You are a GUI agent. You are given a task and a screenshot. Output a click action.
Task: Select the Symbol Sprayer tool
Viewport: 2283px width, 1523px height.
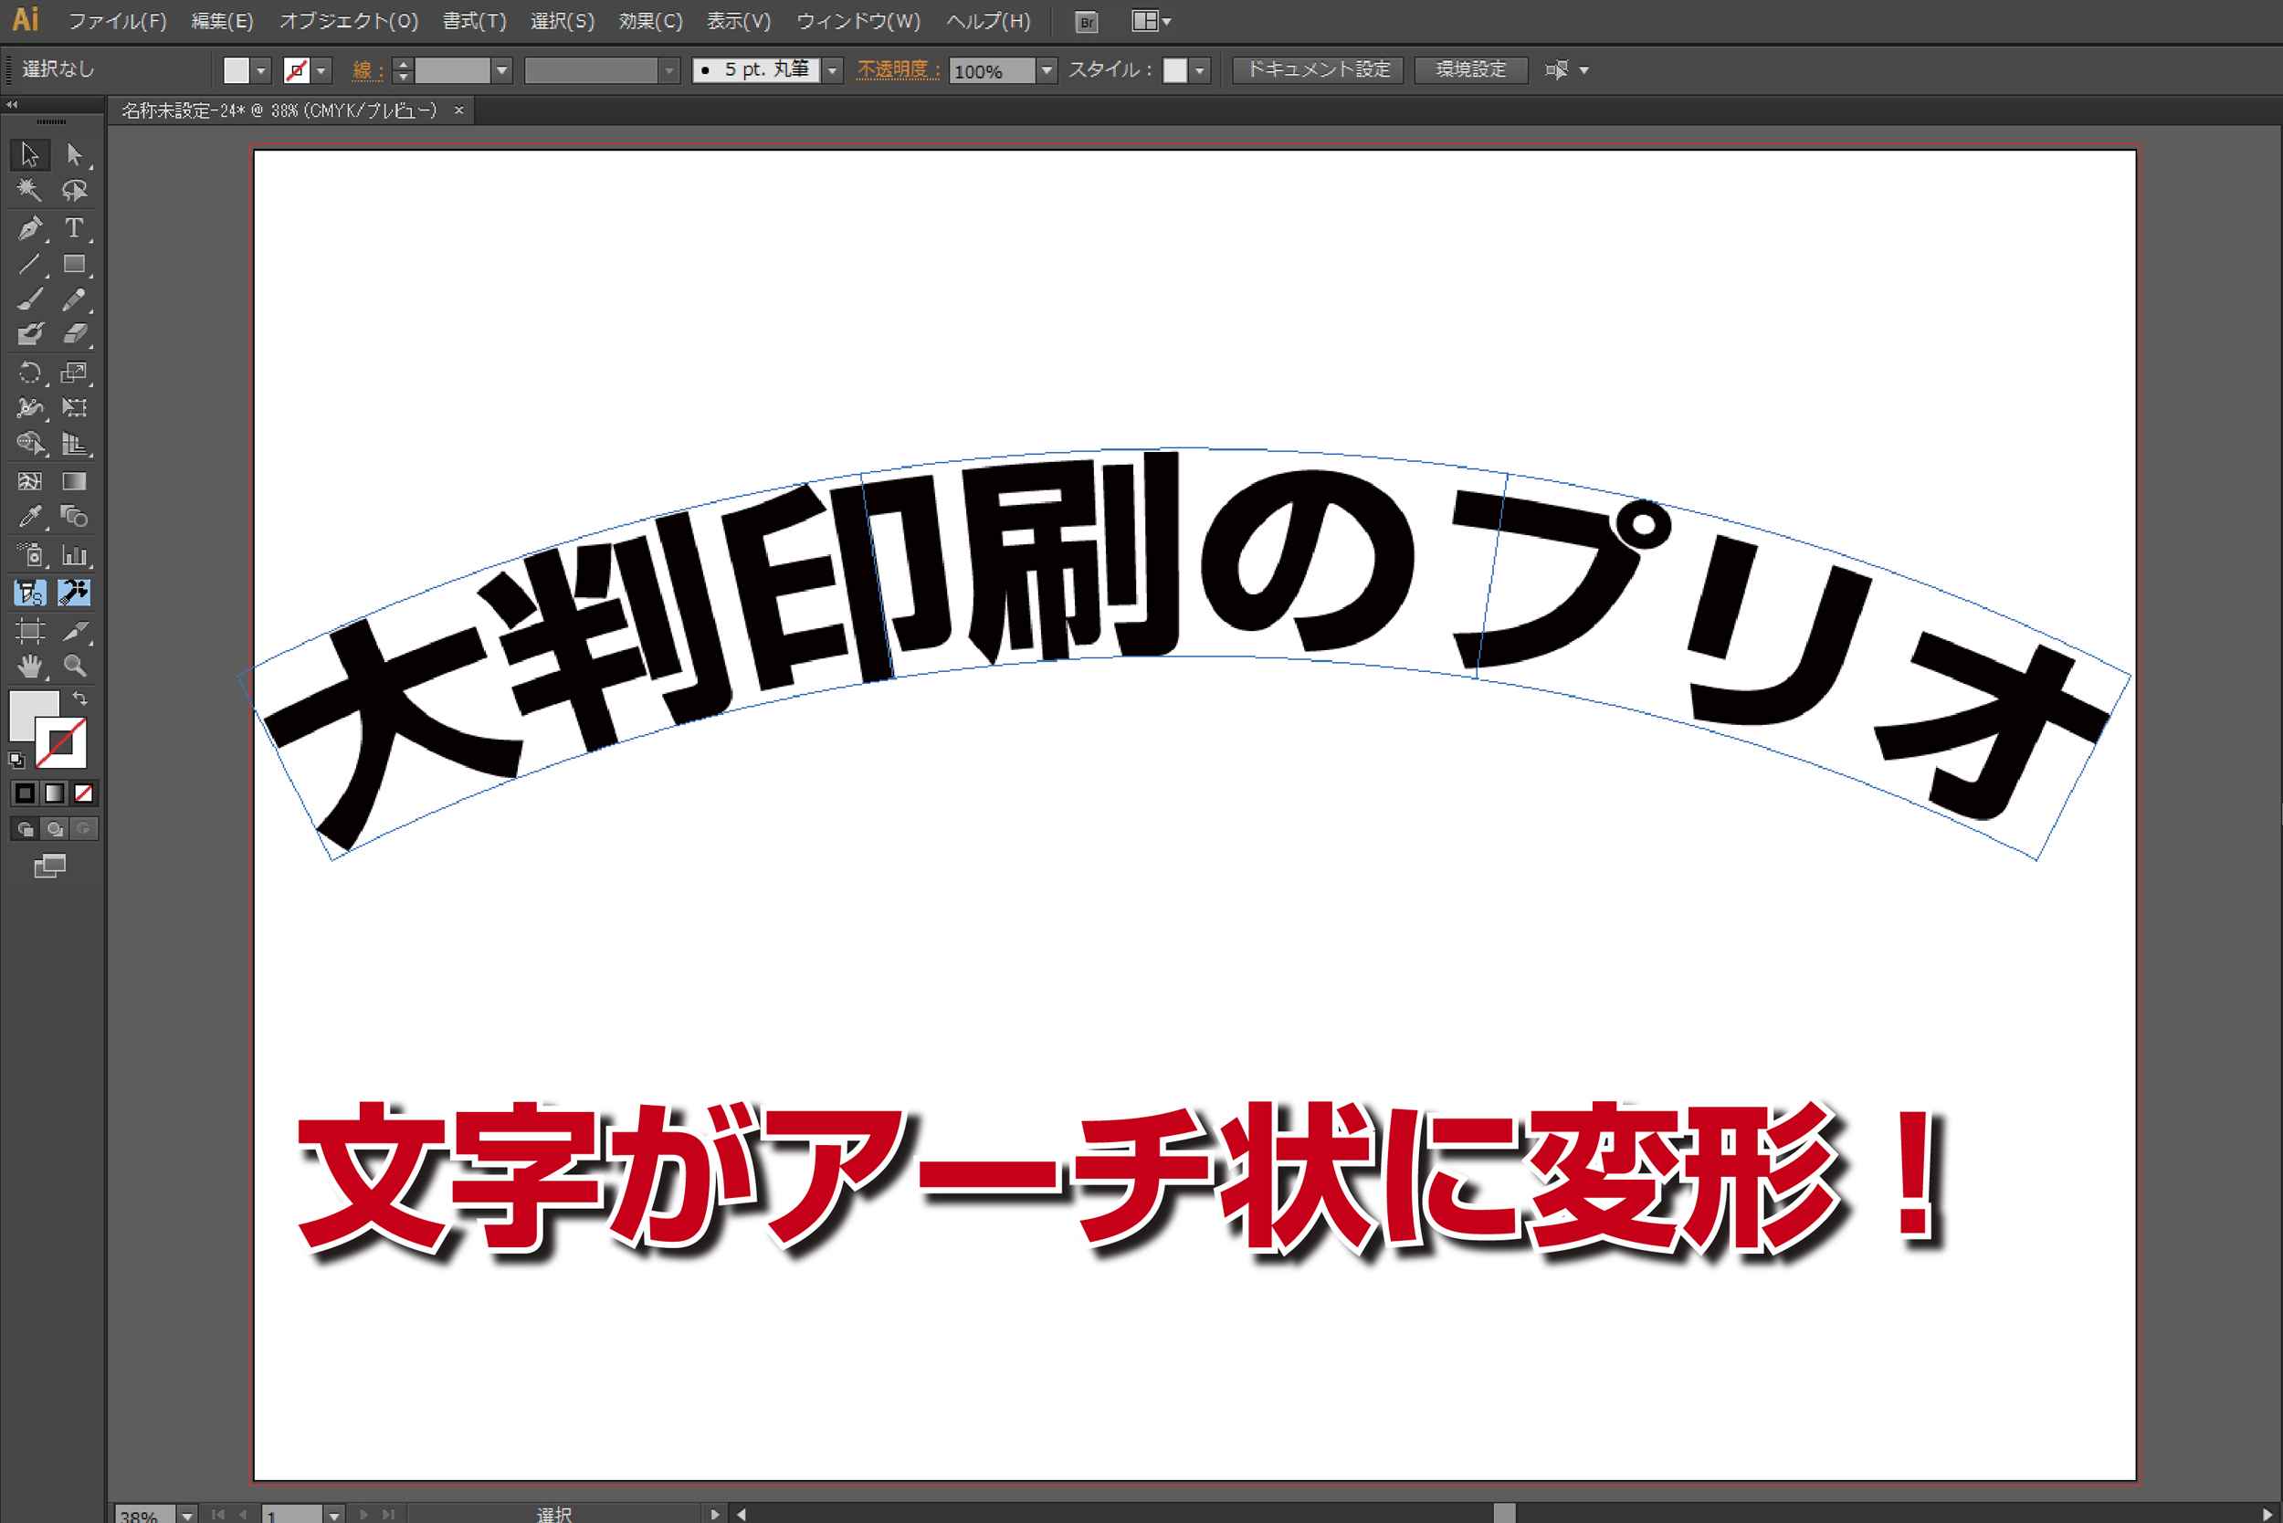click(x=29, y=555)
